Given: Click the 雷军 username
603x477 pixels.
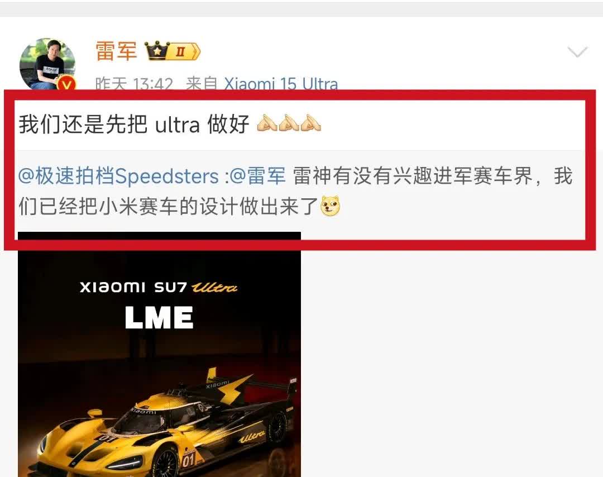Looking at the screenshot, I should pyautogui.click(x=116, y=51).
